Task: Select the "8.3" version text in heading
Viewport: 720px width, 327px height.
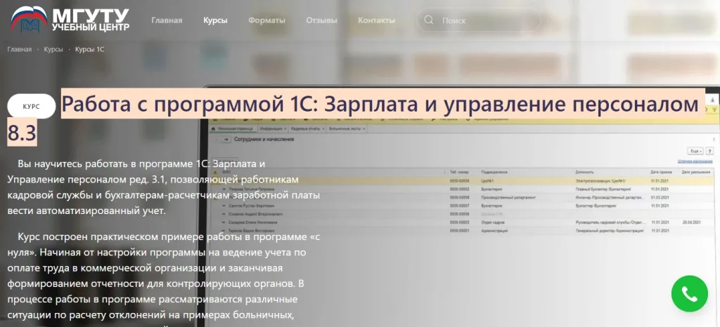Action: pos(22,133)
